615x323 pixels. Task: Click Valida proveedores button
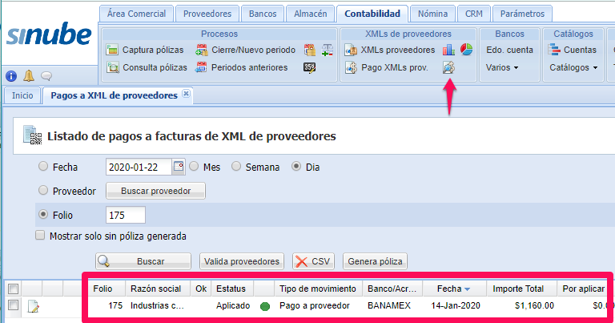point(242,261)
